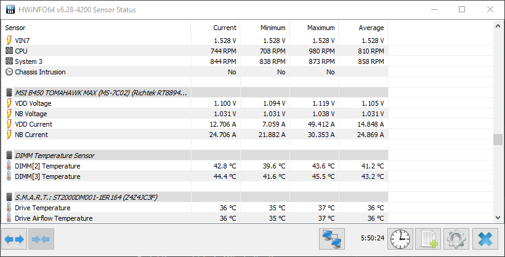Click the vertical scrollbar thumb

498,140
